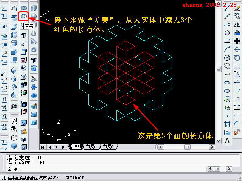
Task: Select the Region tool
Action: point(227,132)
